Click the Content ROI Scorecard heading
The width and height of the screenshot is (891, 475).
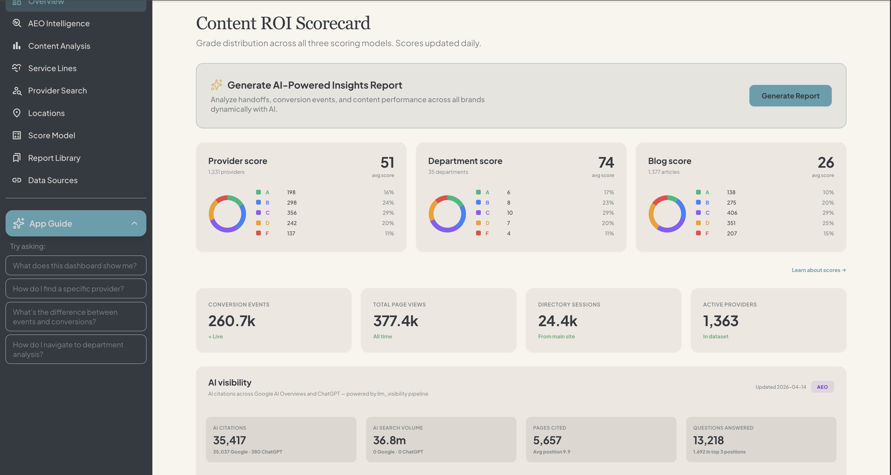tap(283, 23)
